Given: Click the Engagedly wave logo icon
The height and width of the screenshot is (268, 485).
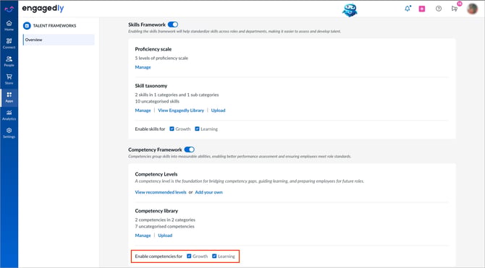Looking at the screenshot, I should [x=9, y=9].
